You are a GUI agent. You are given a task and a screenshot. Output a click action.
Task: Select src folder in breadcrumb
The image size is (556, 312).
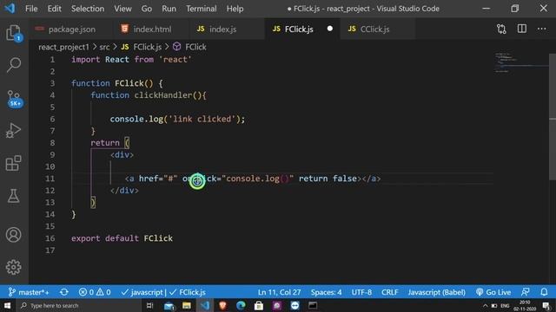pos(104,47)
